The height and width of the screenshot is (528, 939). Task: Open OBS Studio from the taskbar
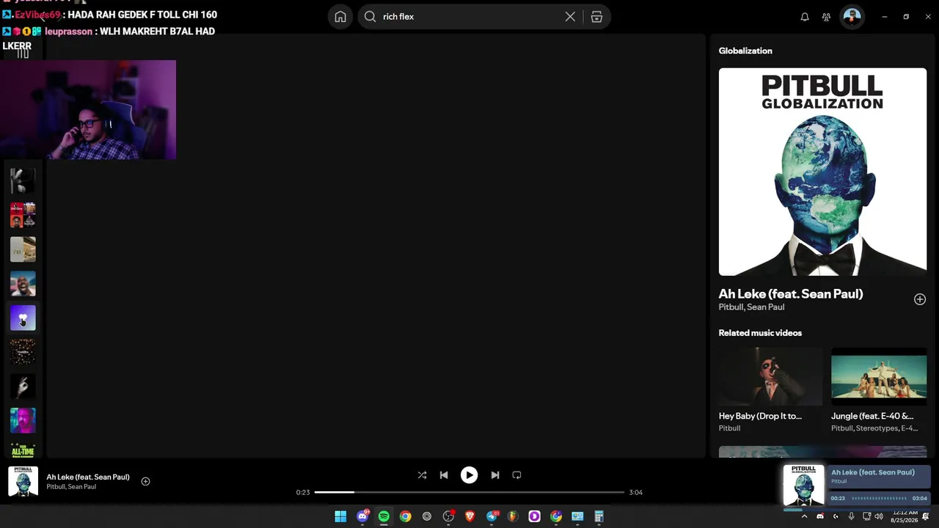pos(448,516)
